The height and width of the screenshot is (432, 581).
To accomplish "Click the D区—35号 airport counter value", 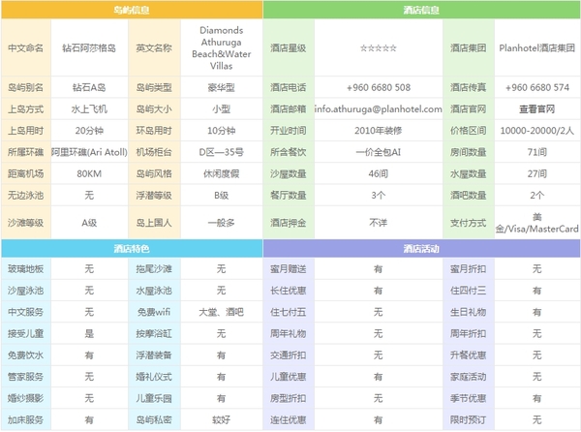I will point(221,152).
